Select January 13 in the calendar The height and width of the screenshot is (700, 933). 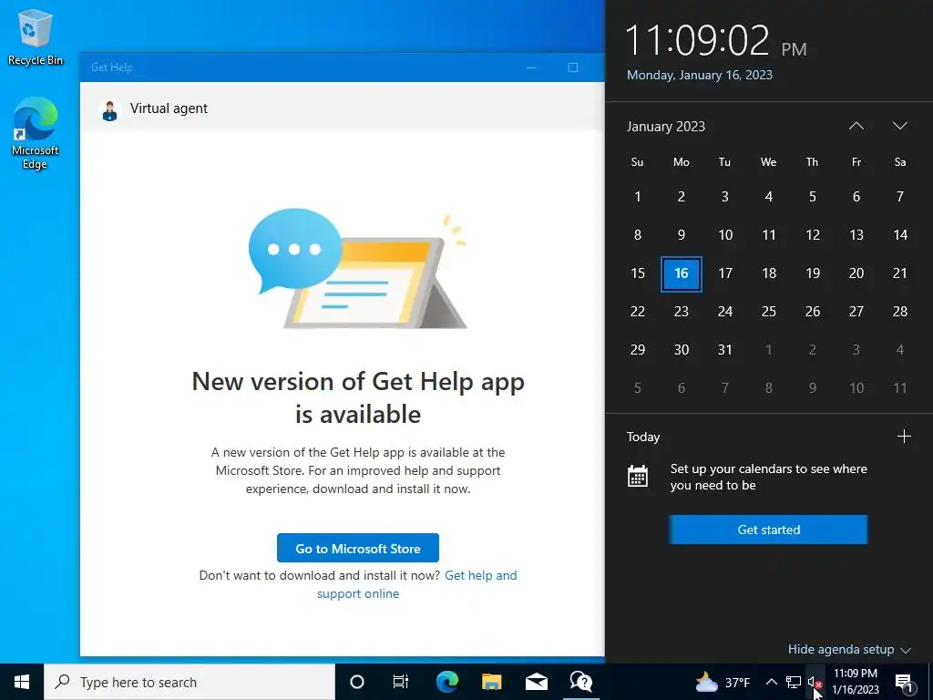coord(856,235)
